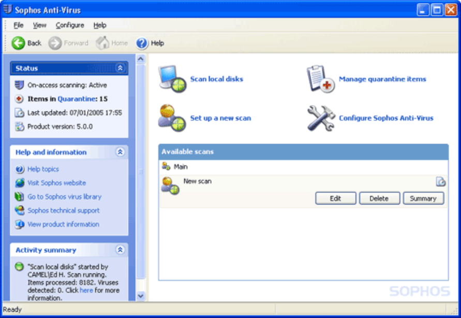
Task: Click the icon beside Product version
Action: (x=20, y=126)
